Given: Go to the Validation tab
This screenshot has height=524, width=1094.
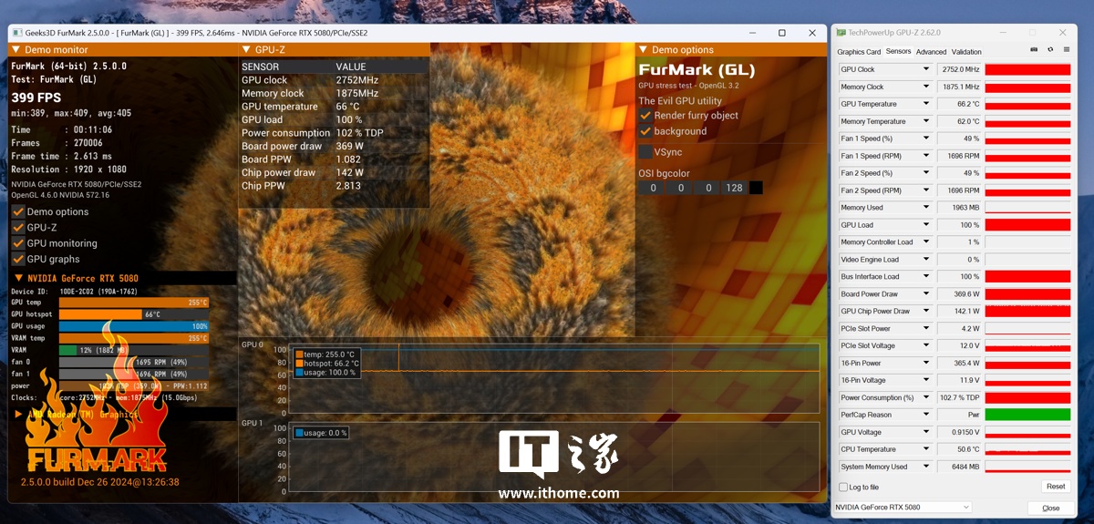Looking at the screenshot, I should (966, 52).
